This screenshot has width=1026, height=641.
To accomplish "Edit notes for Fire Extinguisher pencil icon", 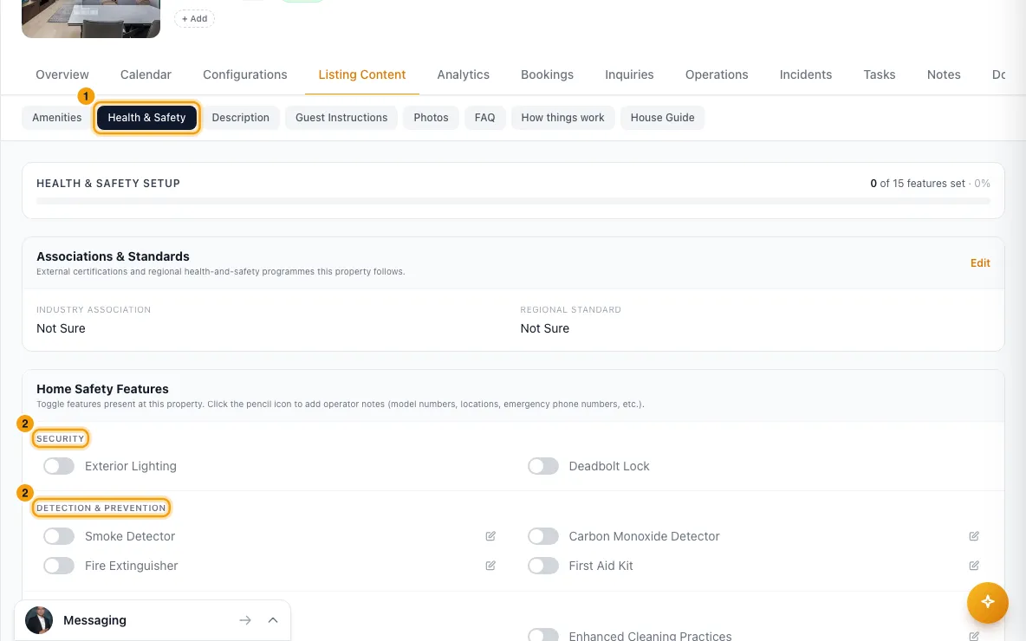I will click(x=490, y=566).
